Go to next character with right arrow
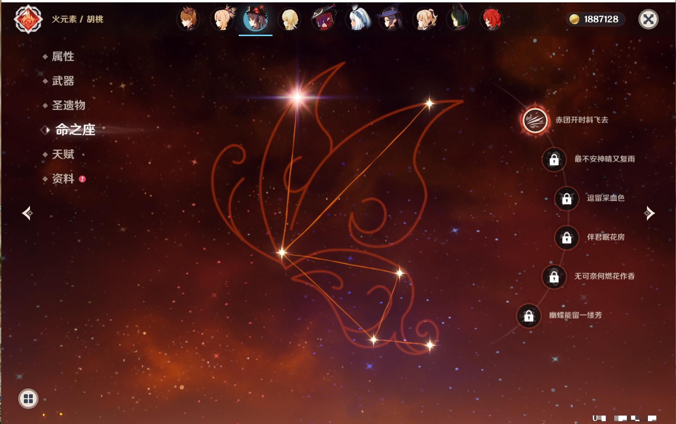676x424 pixels. pos(649,213)
